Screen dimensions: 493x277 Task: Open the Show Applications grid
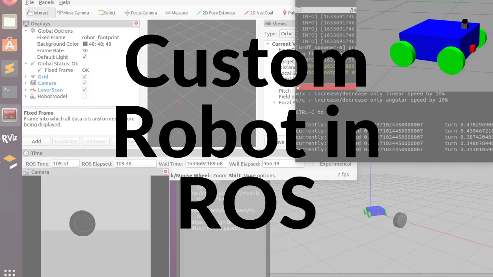point(10,272)
